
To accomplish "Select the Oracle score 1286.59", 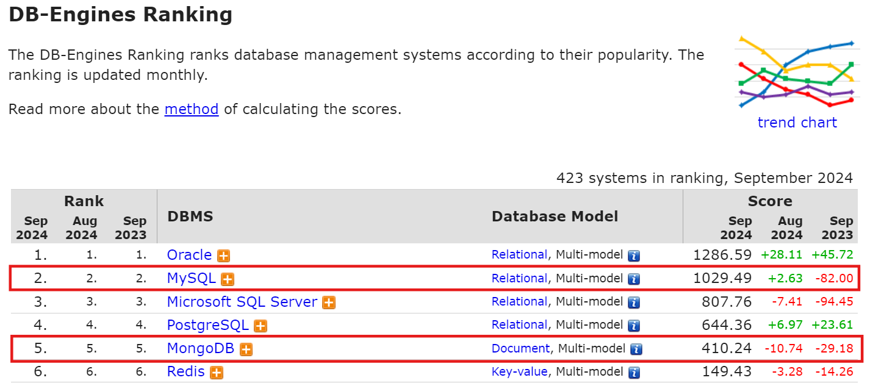I will pyautogui.click(x=722, y=255).
